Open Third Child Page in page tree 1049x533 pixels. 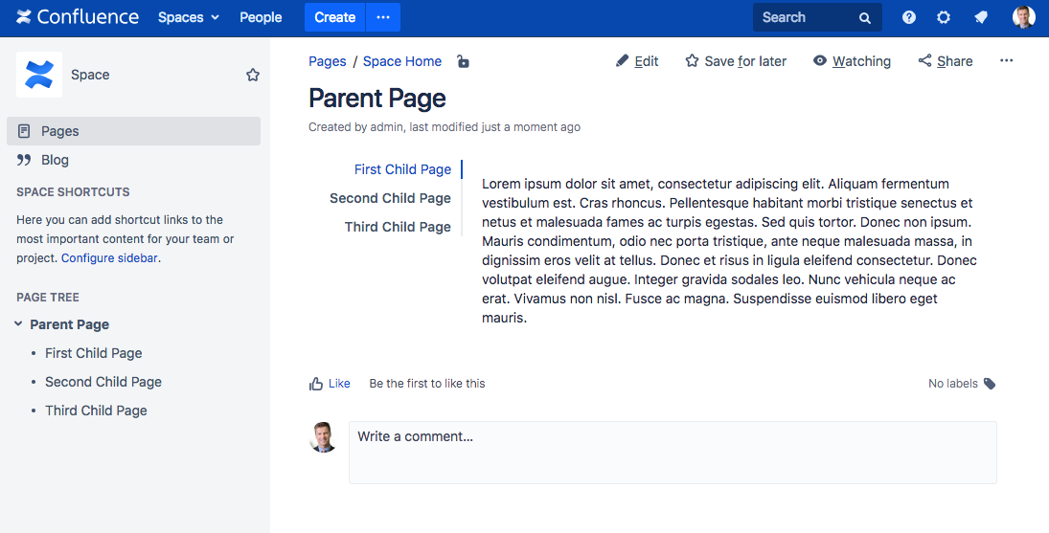(x=96, y=411)
